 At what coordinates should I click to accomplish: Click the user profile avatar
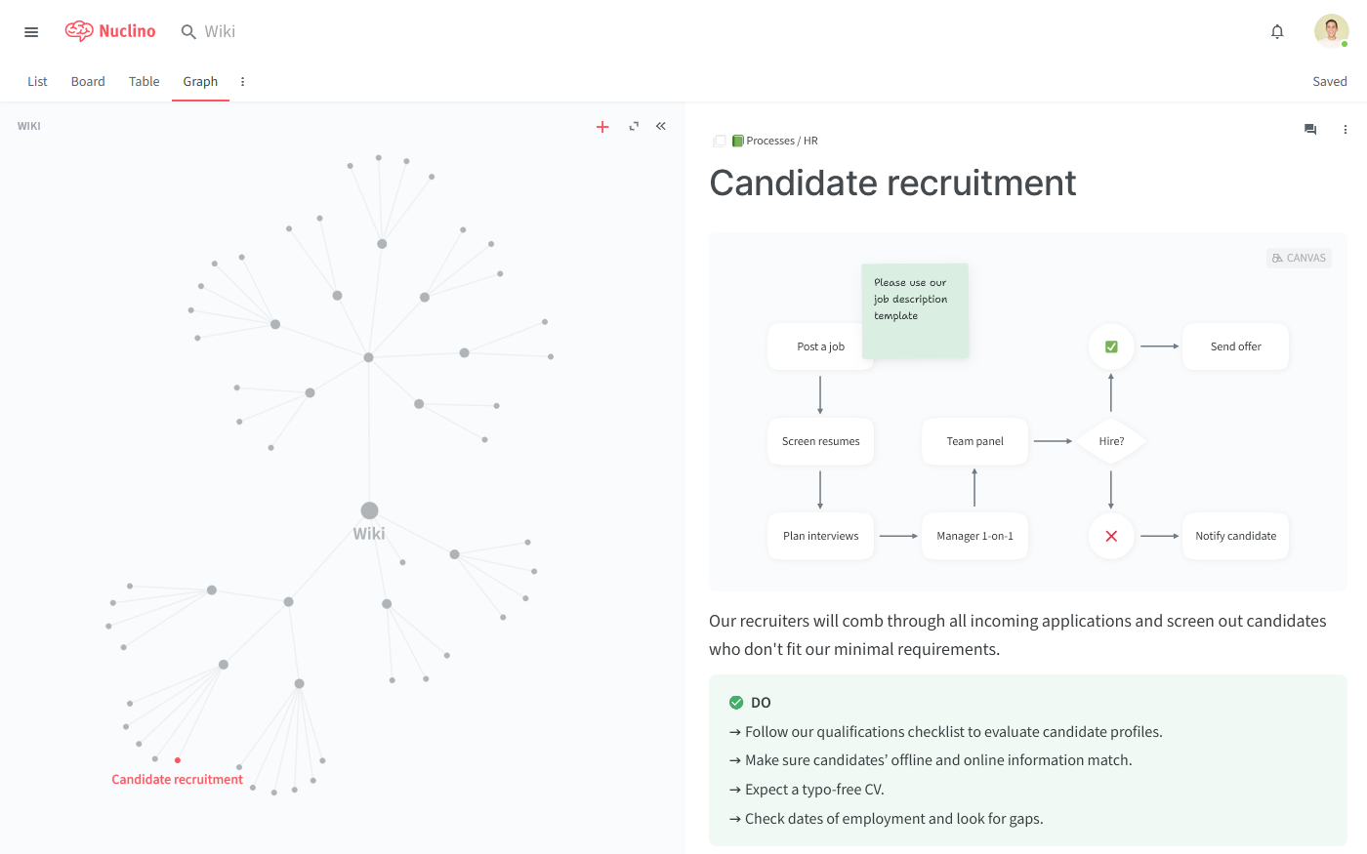(x=1331, y=31)
